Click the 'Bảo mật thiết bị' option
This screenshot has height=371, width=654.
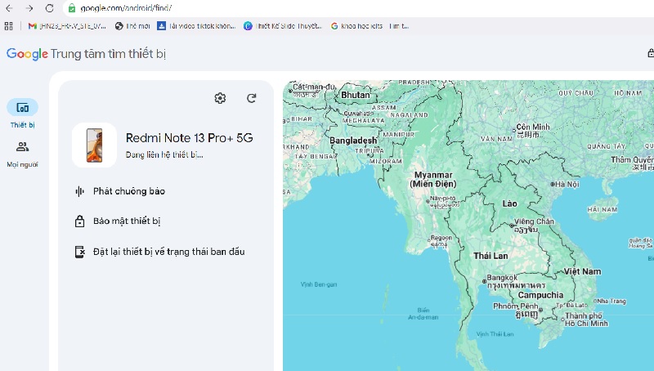click(127, 221)
